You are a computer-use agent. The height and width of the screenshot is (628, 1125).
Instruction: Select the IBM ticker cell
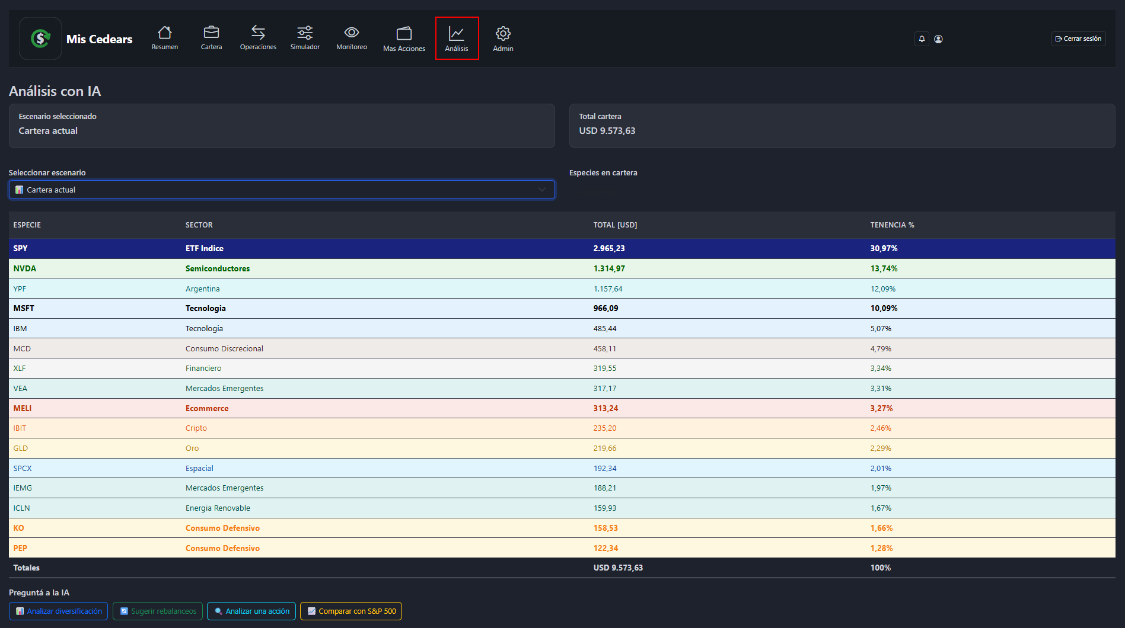pyautogui.click(x=20, y=328)
